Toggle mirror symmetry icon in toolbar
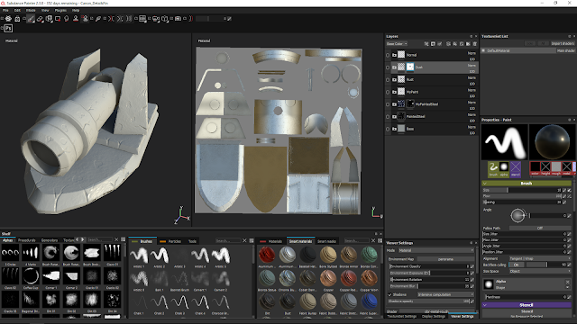 [x=111, y=19]
